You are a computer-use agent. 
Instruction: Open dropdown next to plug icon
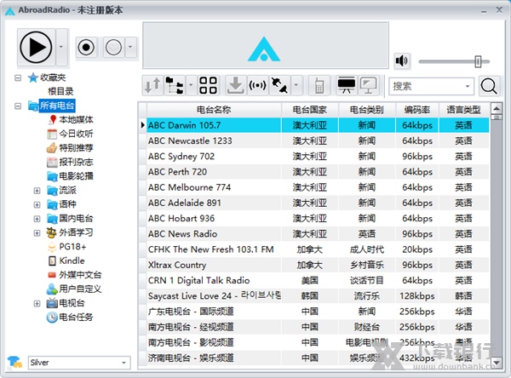click(x=296, y=85)
